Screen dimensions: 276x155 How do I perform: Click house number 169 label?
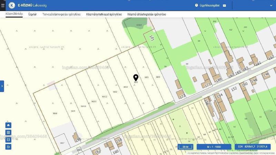click(x=218, y=80)
